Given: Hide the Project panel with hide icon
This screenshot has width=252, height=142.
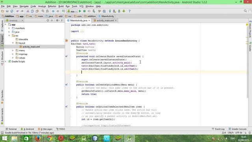Looking at the screenshot, I should 62,21.
